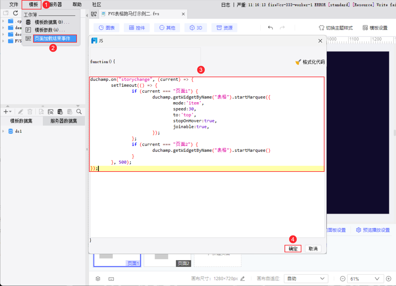Click the undo arrow icon

tap(270, 28)
